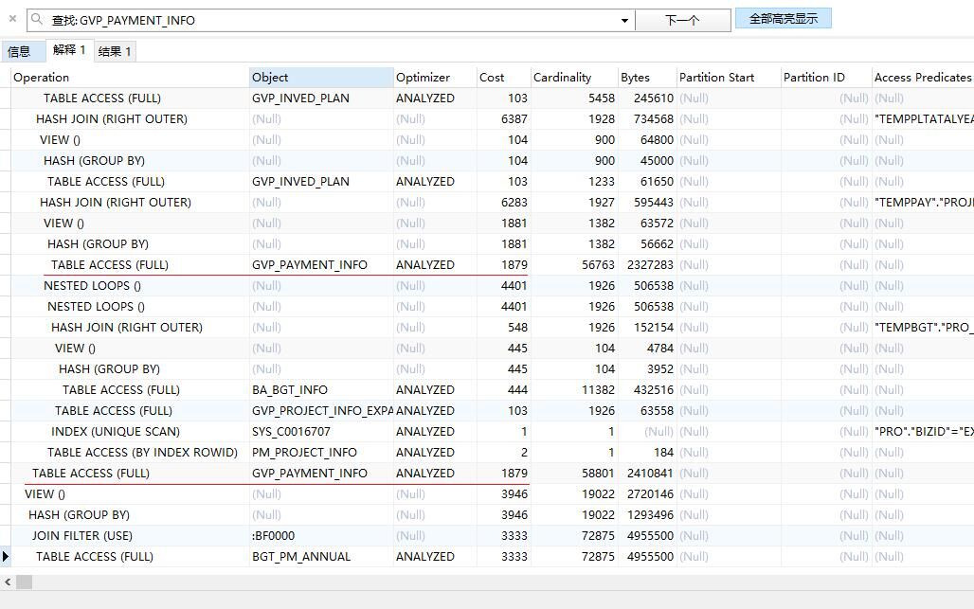974x609 pixels.
Task: Open the find history dropdown arrow
Action: [x=624, y=20]
